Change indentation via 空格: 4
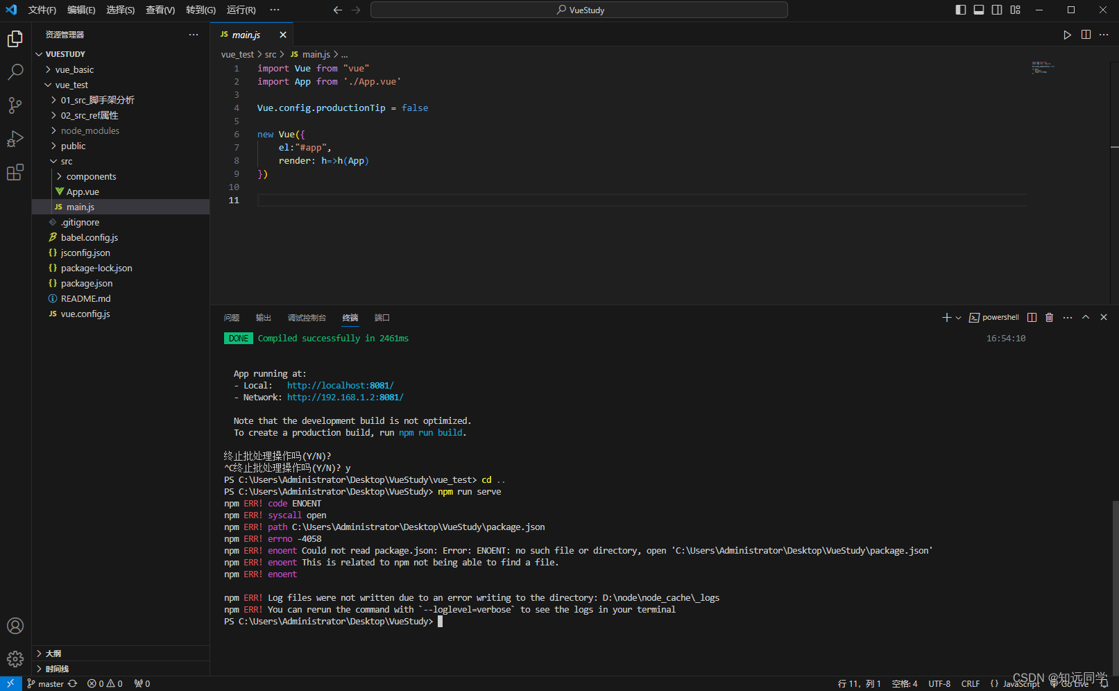 (905, 683)
